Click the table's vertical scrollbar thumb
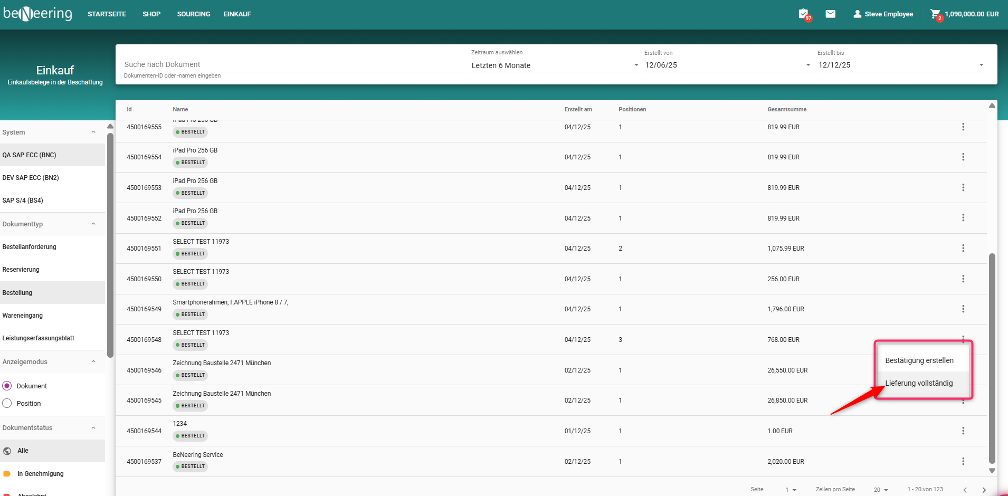1008x496 pixels. pyautogui.click(x=992, y=358)
